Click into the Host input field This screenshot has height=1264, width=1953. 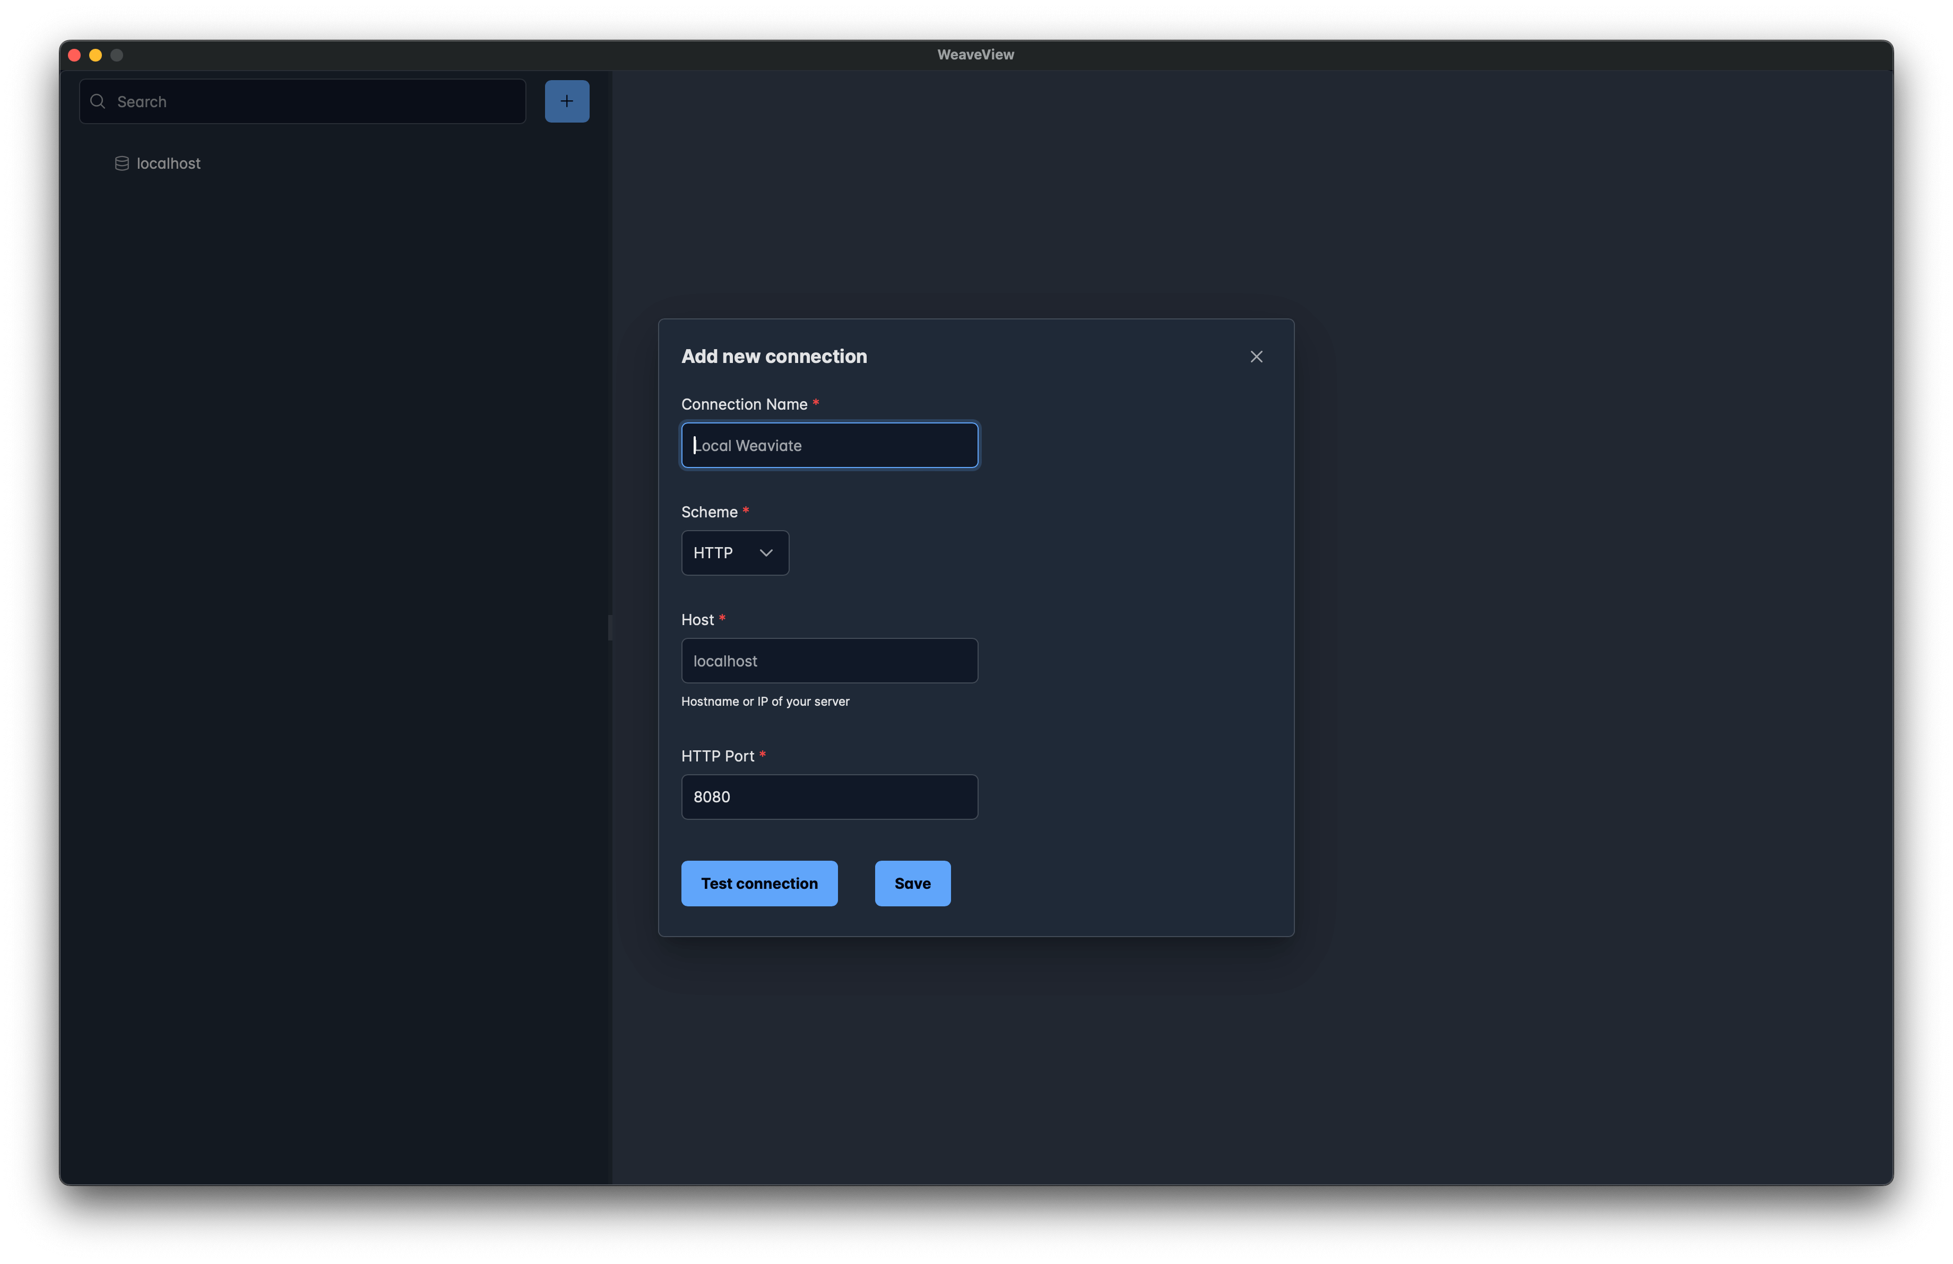pyautogui.click(x=829, y=660)
